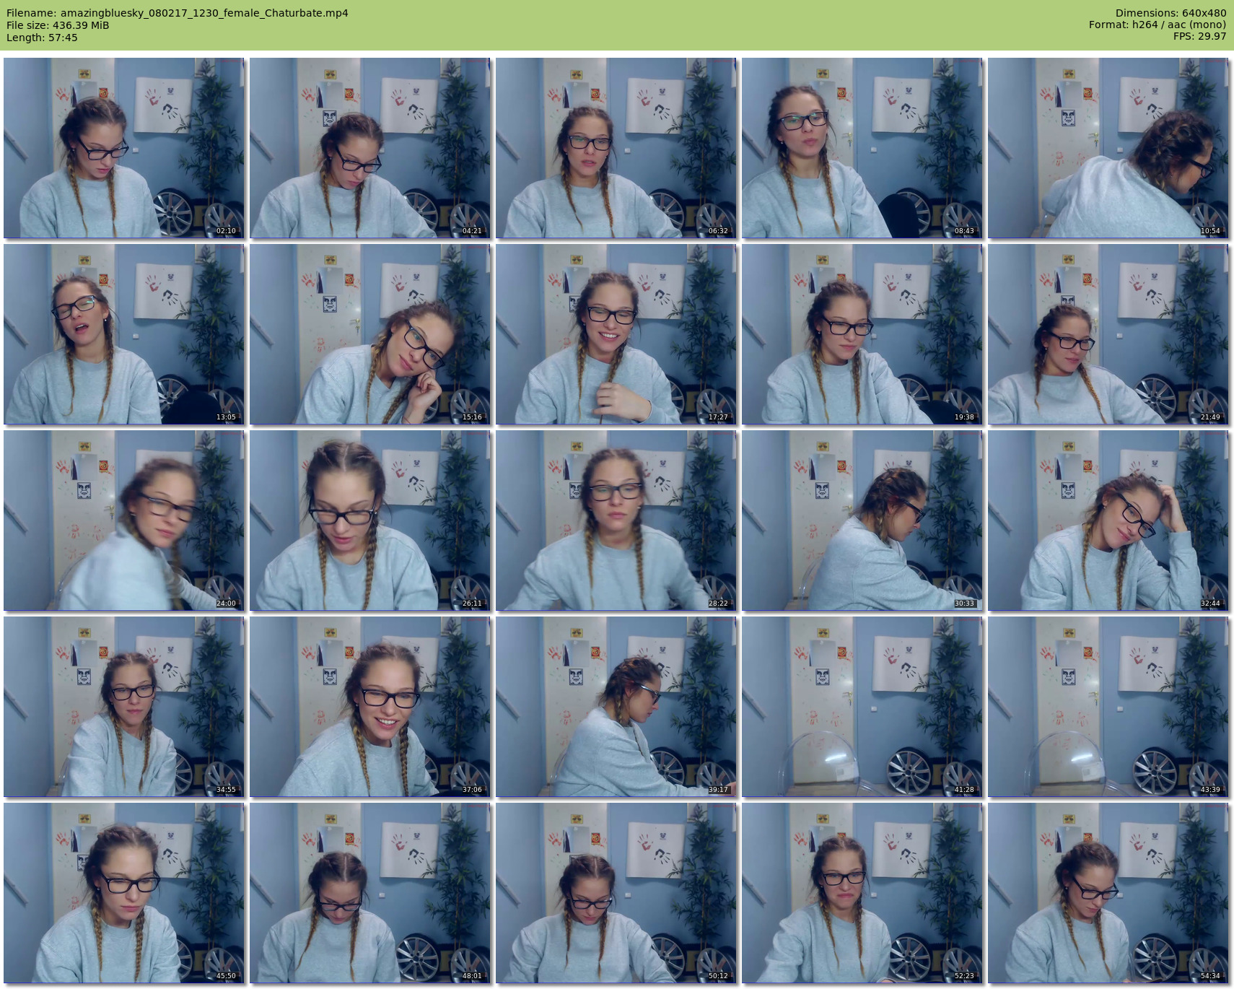Select the thumbnail frame stamped 48:01
The image size is (1234, 989).
[x=370, y=893]
